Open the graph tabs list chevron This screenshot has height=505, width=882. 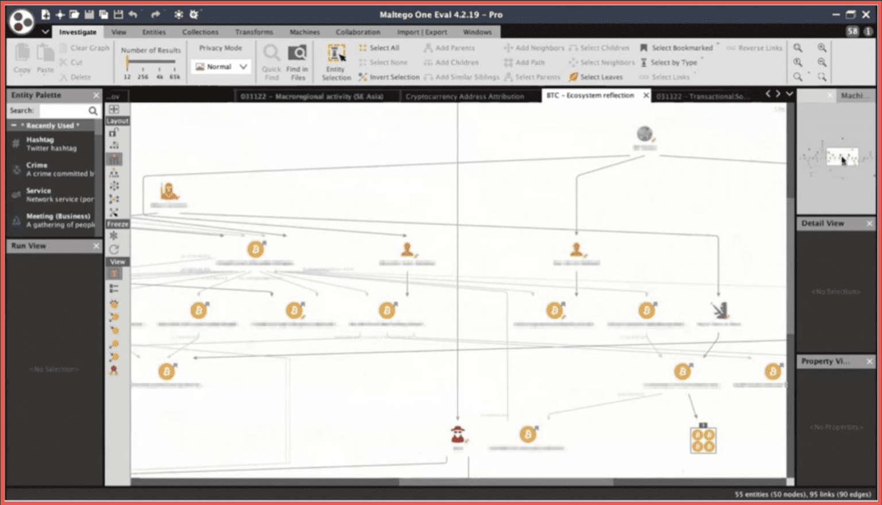pos(790,94)
